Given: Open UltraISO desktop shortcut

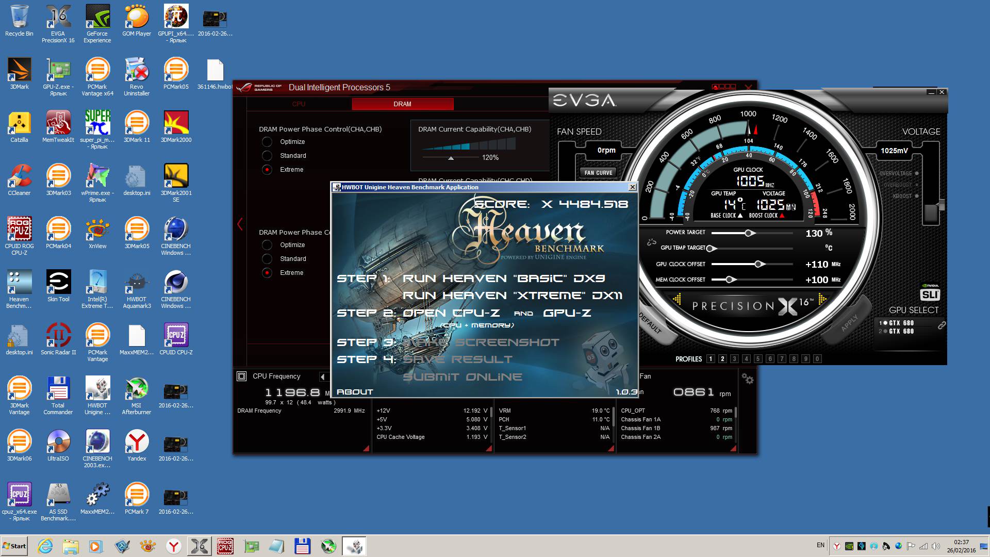Looking at the screenshot, I should tap(58, 446).
